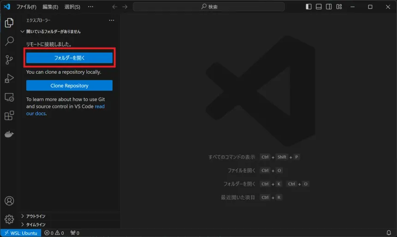
Task: Open the Remote Explorer view
Action: 9,97
